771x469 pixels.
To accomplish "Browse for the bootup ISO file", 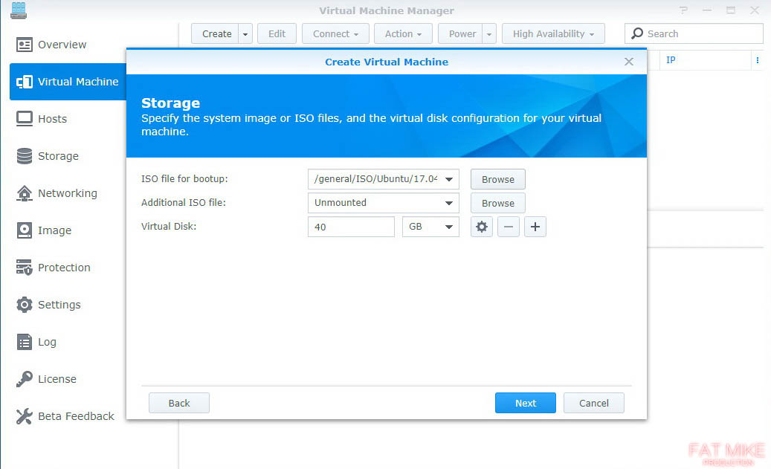I will [x=497, y=179].
